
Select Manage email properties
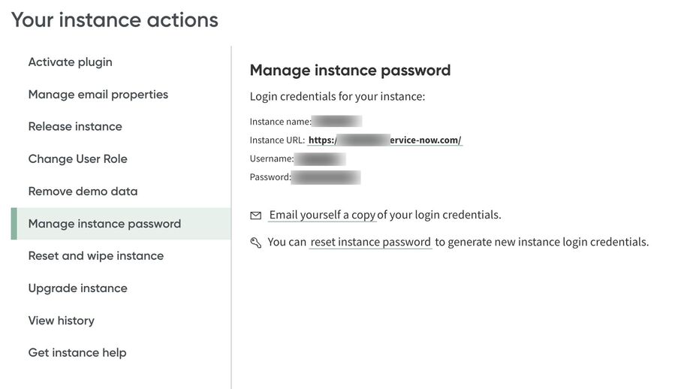click(98, 95)
